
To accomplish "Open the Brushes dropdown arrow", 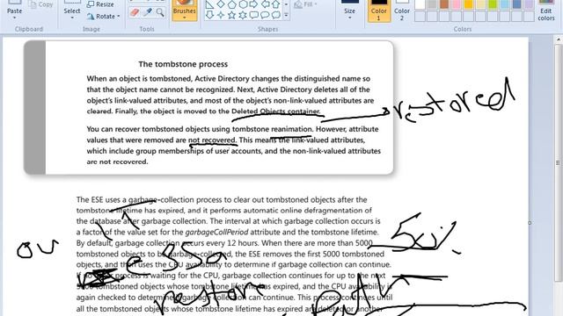I will point(184,18).
